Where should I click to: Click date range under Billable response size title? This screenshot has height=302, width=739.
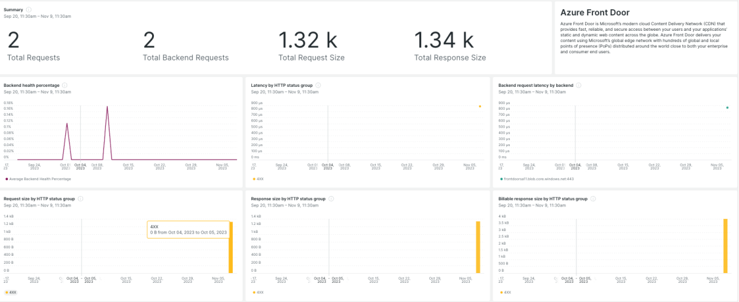pyautogui.click(x=532, y=205)
